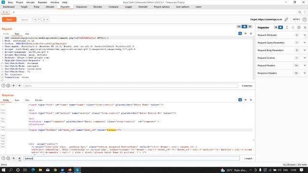Image resolution: width=308 pixels, height=173 pixels.
Task: Jump to previous match in response search
Action: pyautogui.click(x=14, y=158)
